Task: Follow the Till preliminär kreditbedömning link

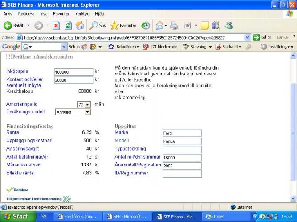Action: point(35,199)
